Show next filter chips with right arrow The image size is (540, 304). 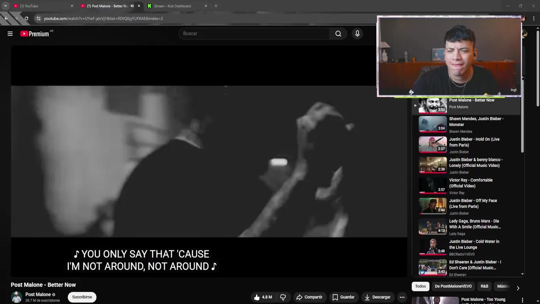(518, 288)
